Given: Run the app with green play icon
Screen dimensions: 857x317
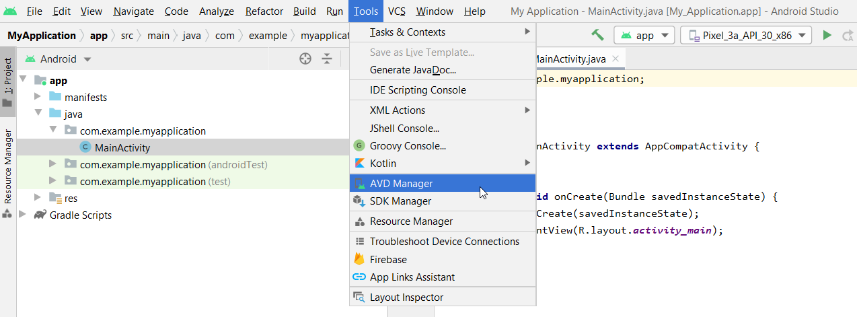Looking at the screenshot, I should pos(827,36).
